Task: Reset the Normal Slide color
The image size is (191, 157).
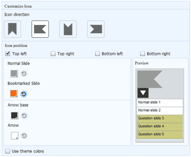Action: tap(24, 74)
